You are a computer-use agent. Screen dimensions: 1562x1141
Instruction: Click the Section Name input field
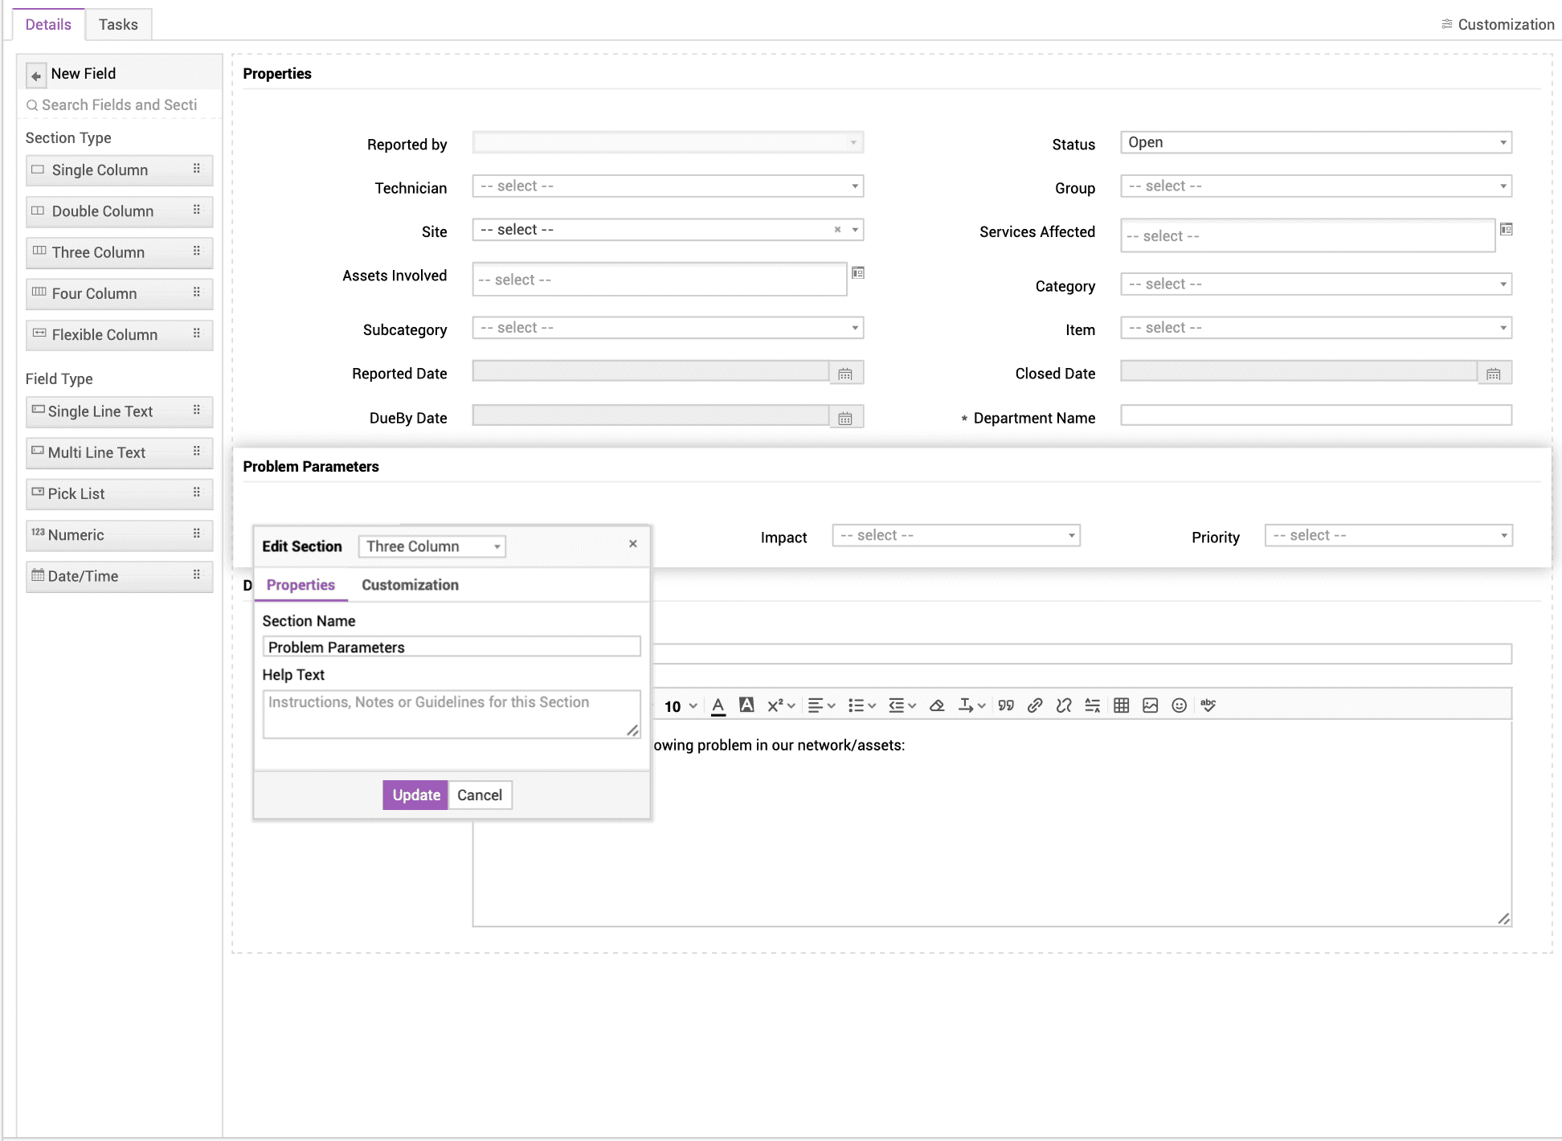click(x=451, y=647)
